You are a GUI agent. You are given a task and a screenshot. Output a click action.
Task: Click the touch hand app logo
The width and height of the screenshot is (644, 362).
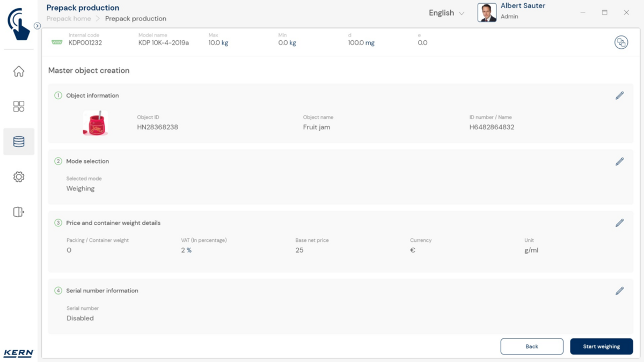click(19, 24)
